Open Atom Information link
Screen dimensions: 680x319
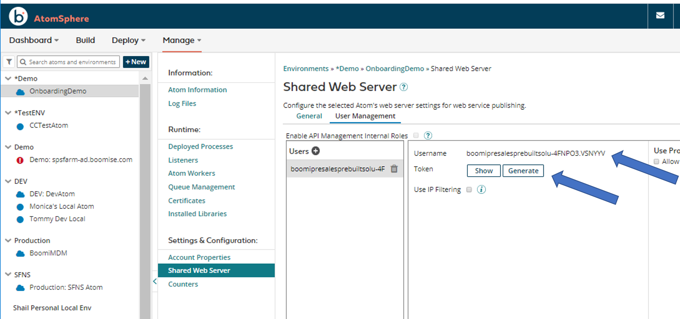[x=197, y=90]
